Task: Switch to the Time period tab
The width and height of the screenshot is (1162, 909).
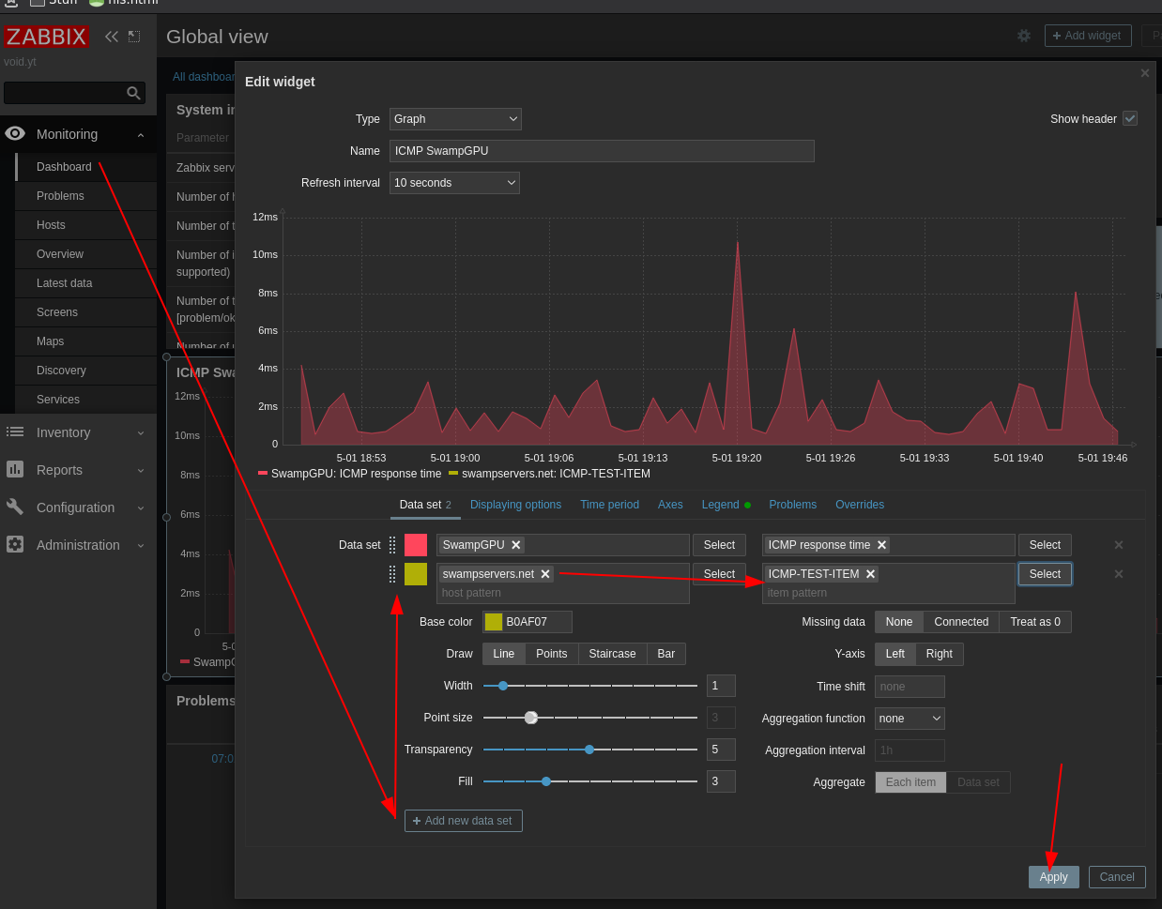Action: point(609,505)
